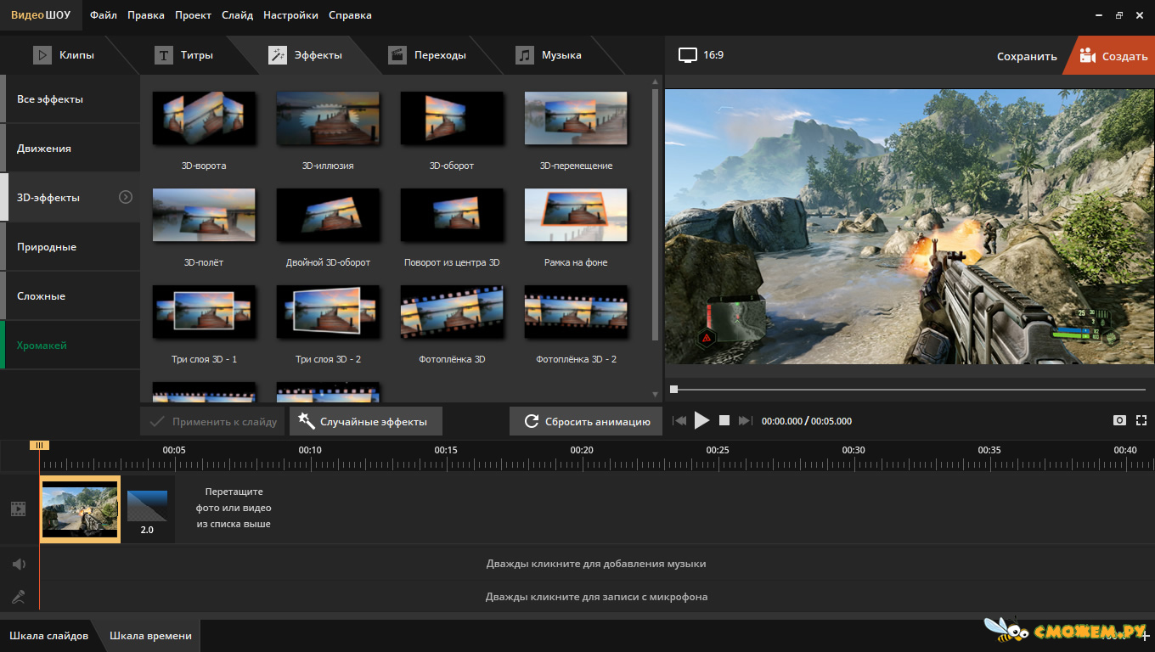Switch to the Музыка tab
The width and height of the screenshot is (1155, 652).
(x=549, y=55)
